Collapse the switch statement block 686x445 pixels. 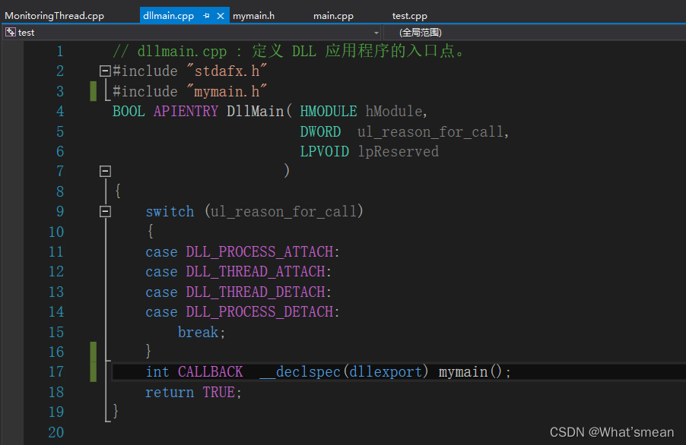(x=105, y=211)
